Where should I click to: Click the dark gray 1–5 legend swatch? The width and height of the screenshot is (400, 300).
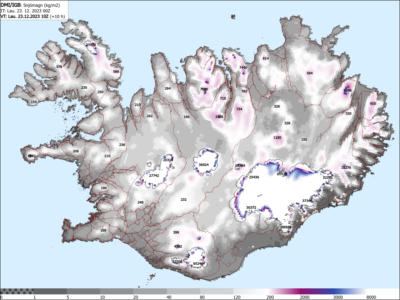click(50, 291)
